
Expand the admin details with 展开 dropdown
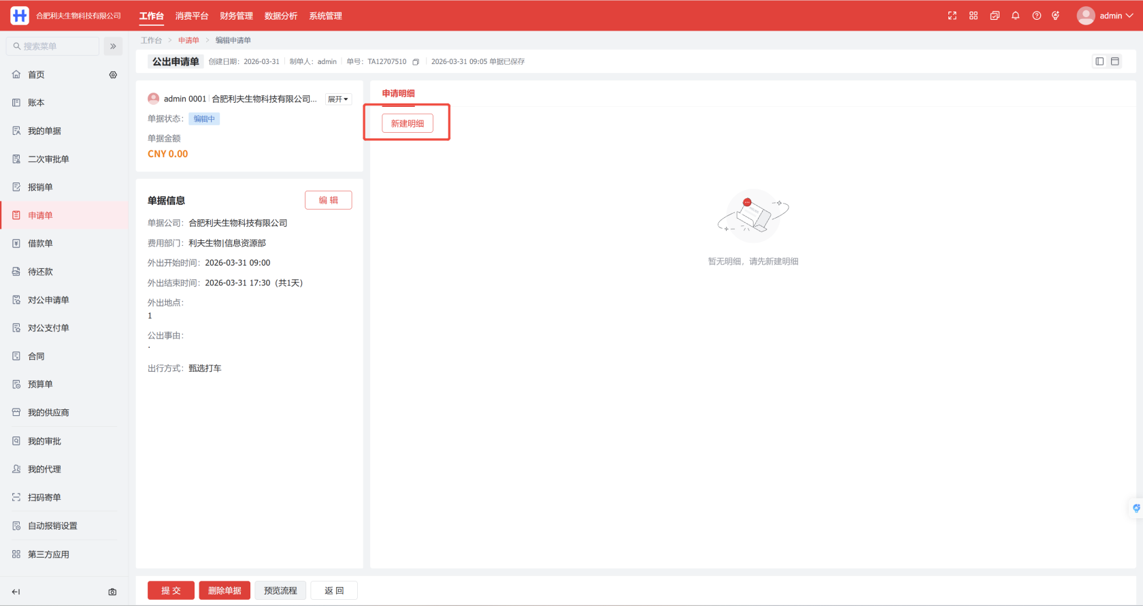point(337,99)
